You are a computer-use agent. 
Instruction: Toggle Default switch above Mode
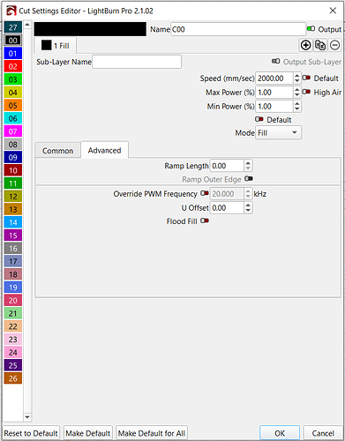pyautogui.click(x=259, y=119)
